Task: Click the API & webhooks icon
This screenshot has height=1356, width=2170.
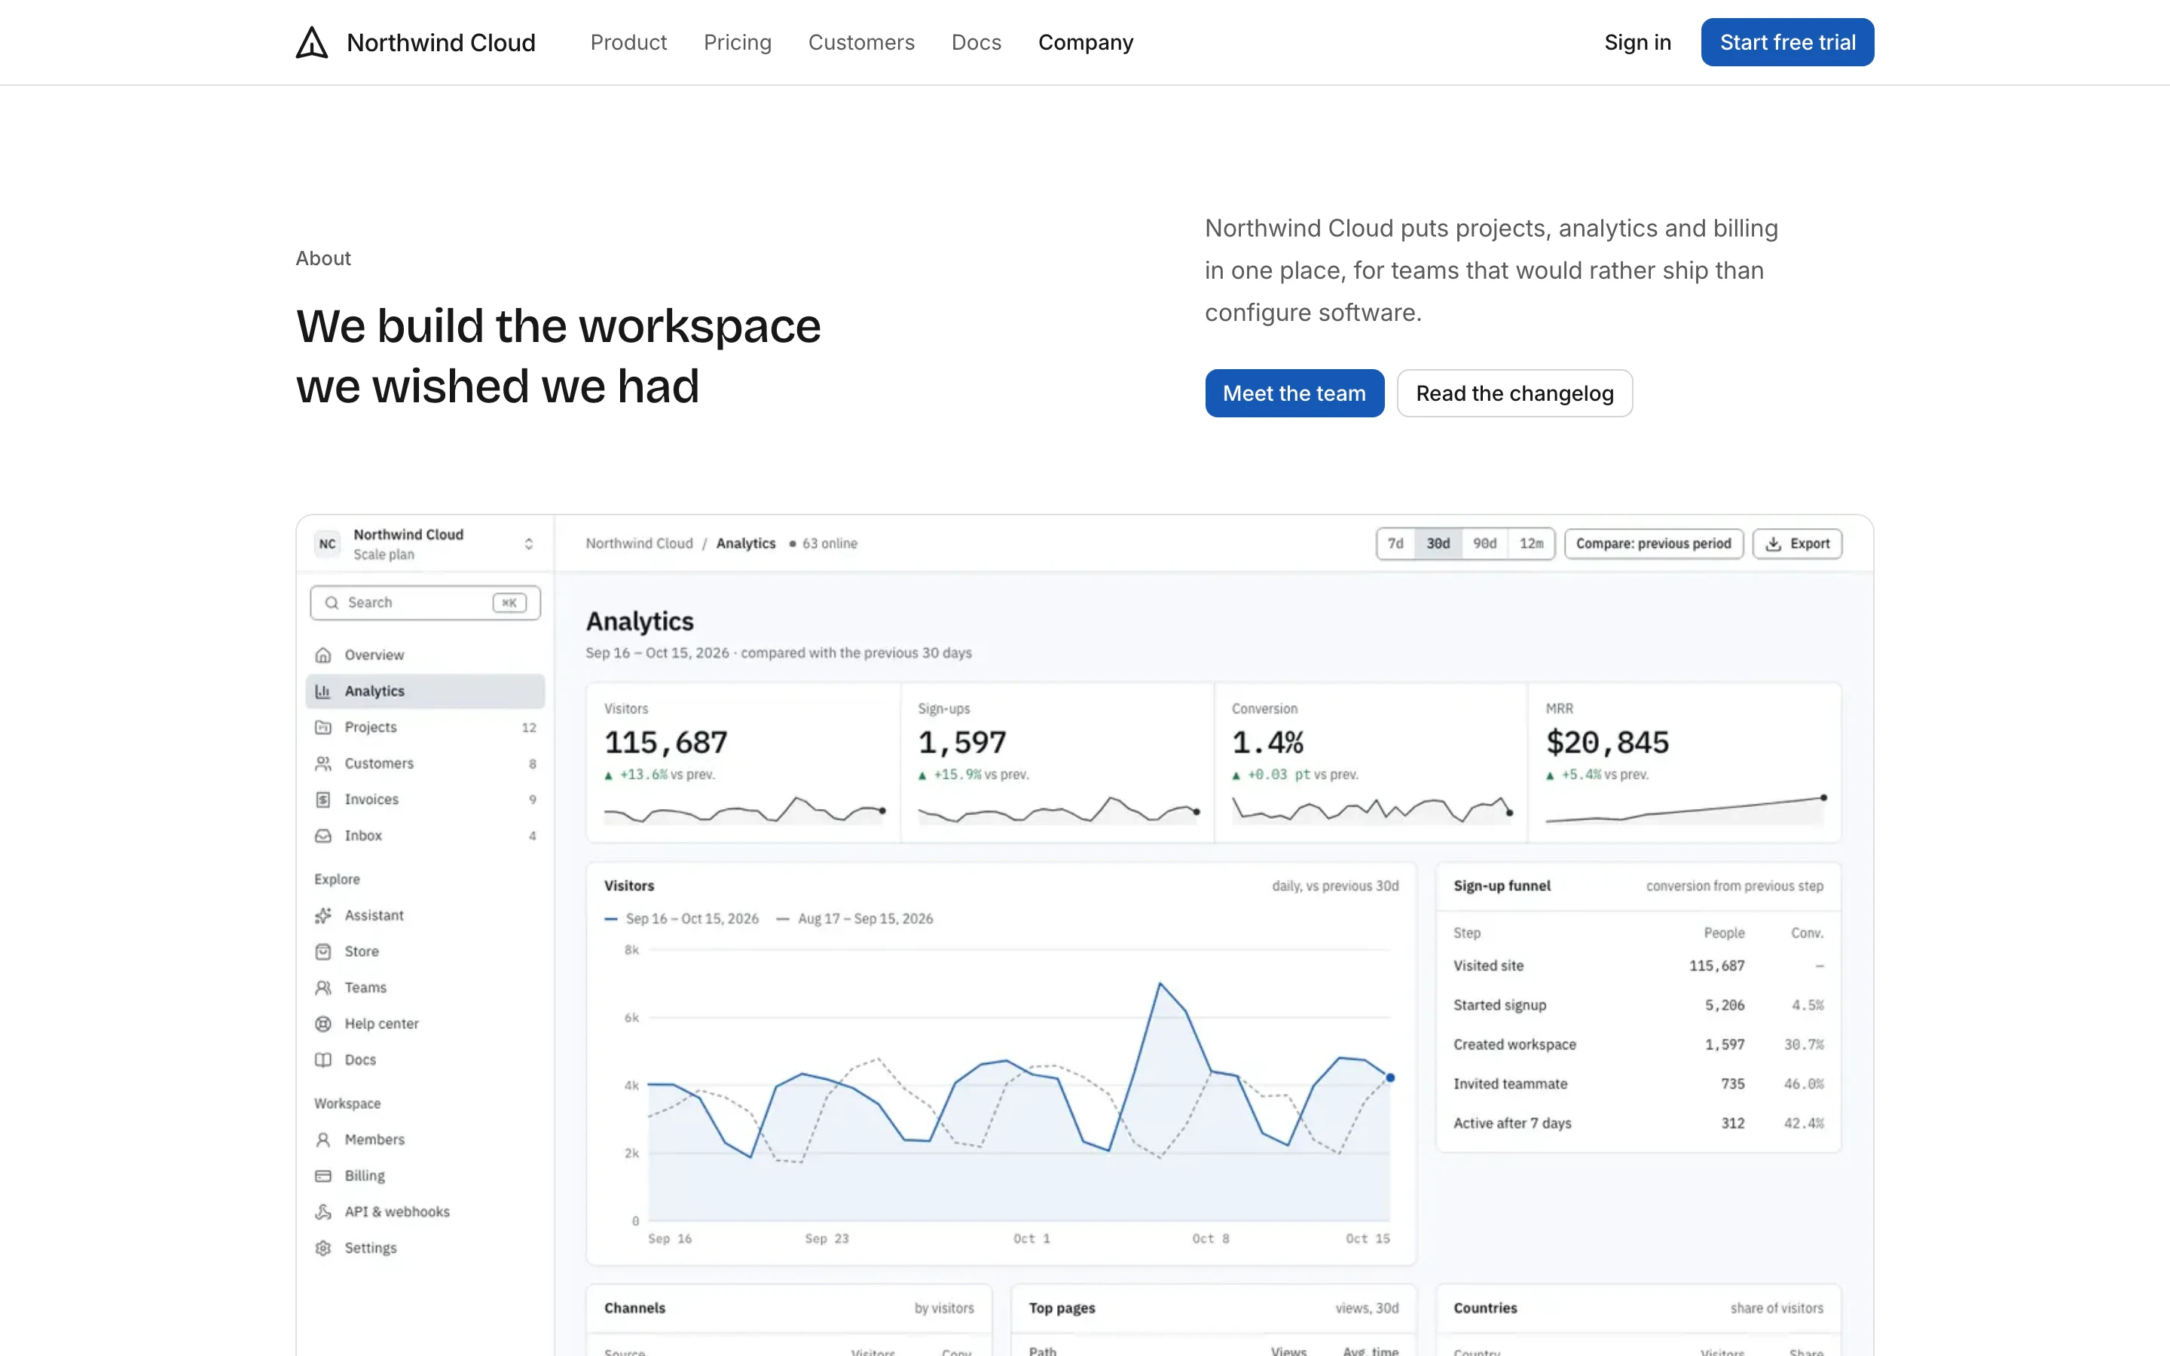Action: coord(322,1211)
